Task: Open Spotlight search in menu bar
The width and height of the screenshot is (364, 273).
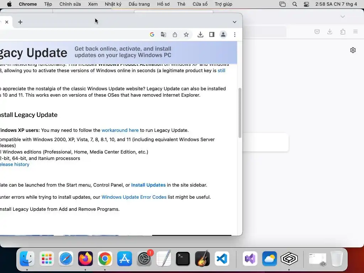Action: point(295,4)
